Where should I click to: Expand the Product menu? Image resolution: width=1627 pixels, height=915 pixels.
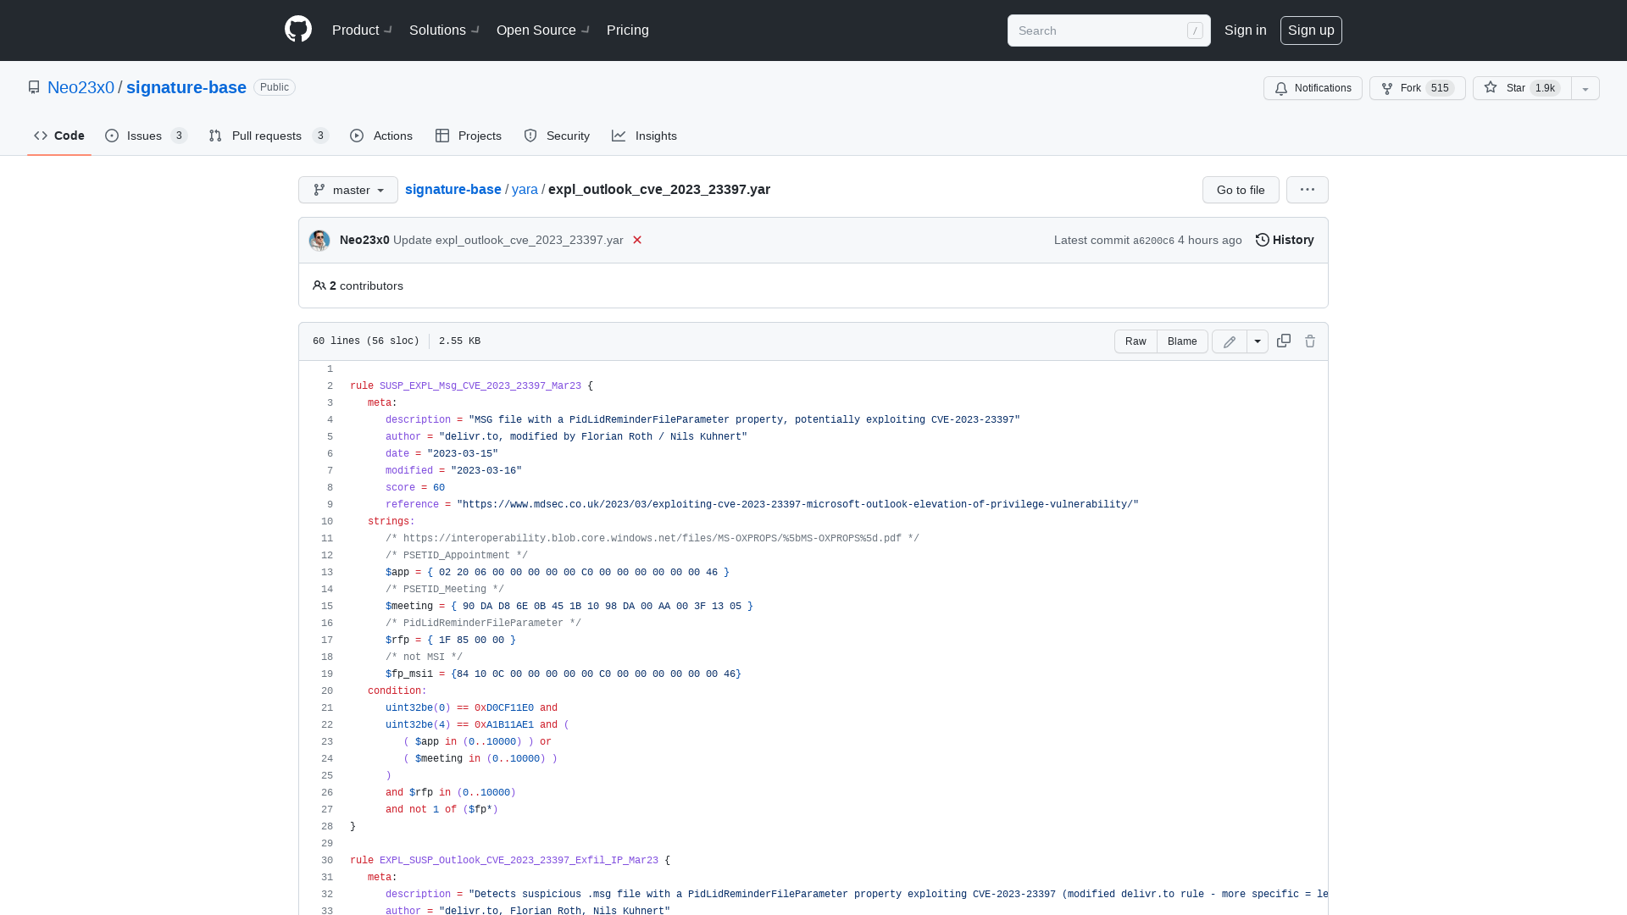[362, 30]
